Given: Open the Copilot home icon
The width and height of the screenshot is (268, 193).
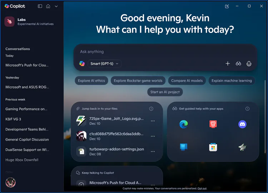Looking at the screenshot, I should point(48,6).
